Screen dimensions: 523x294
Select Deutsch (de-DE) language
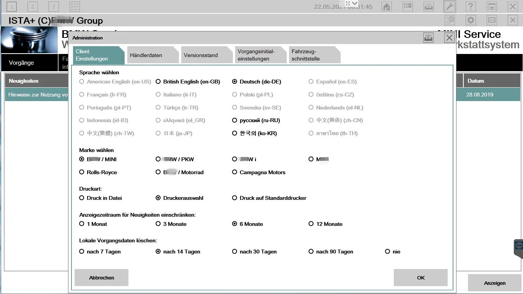click(x=257, y=82)
